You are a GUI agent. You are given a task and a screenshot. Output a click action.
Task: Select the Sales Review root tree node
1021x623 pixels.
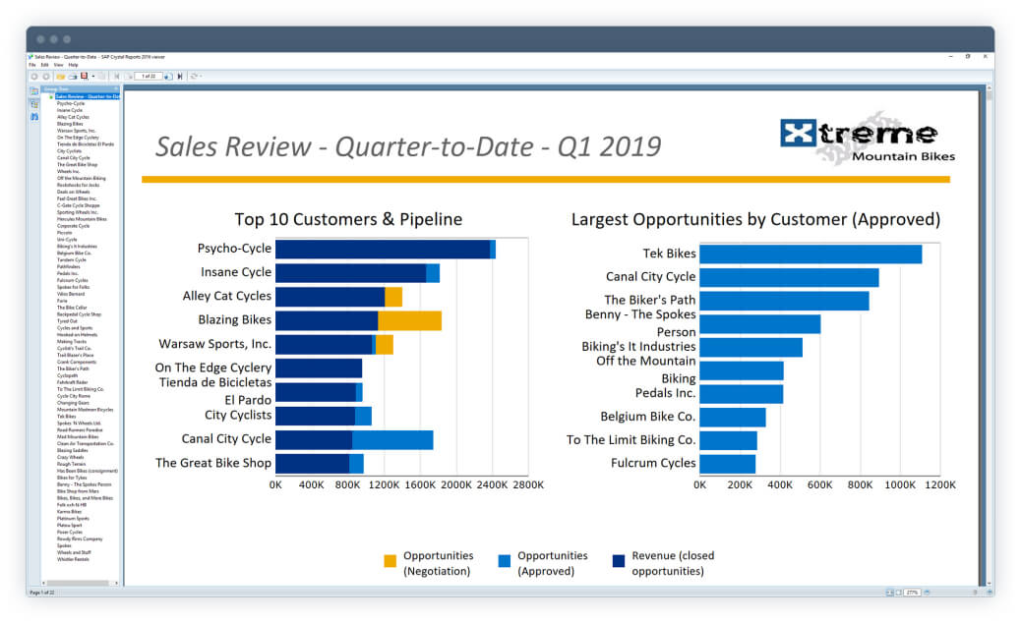[x=88, y=96]
